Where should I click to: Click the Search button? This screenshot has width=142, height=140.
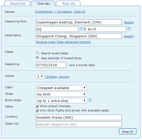(x=128, y=132)
